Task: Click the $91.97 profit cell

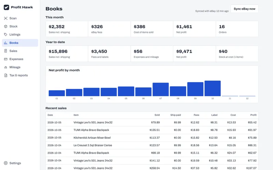Action: pyautogui.click(x=252, y=130)
